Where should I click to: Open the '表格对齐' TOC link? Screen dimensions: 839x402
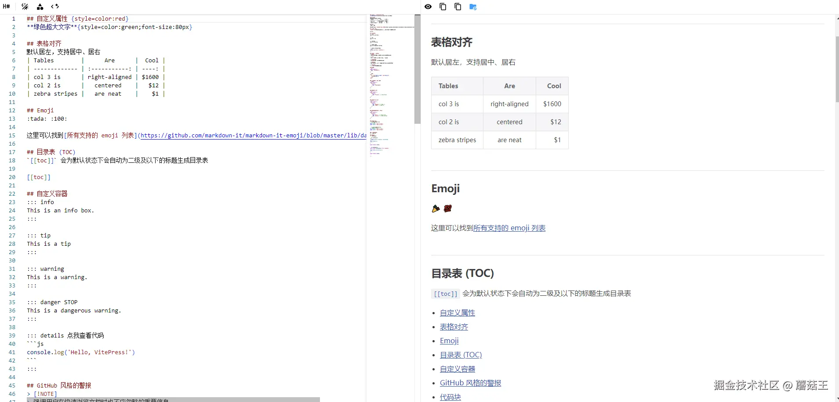454,327
